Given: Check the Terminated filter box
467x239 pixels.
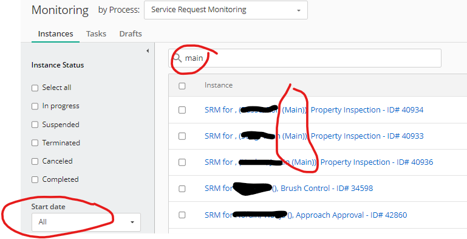Looking at the screenshot, I should click(x=35, y=143).
